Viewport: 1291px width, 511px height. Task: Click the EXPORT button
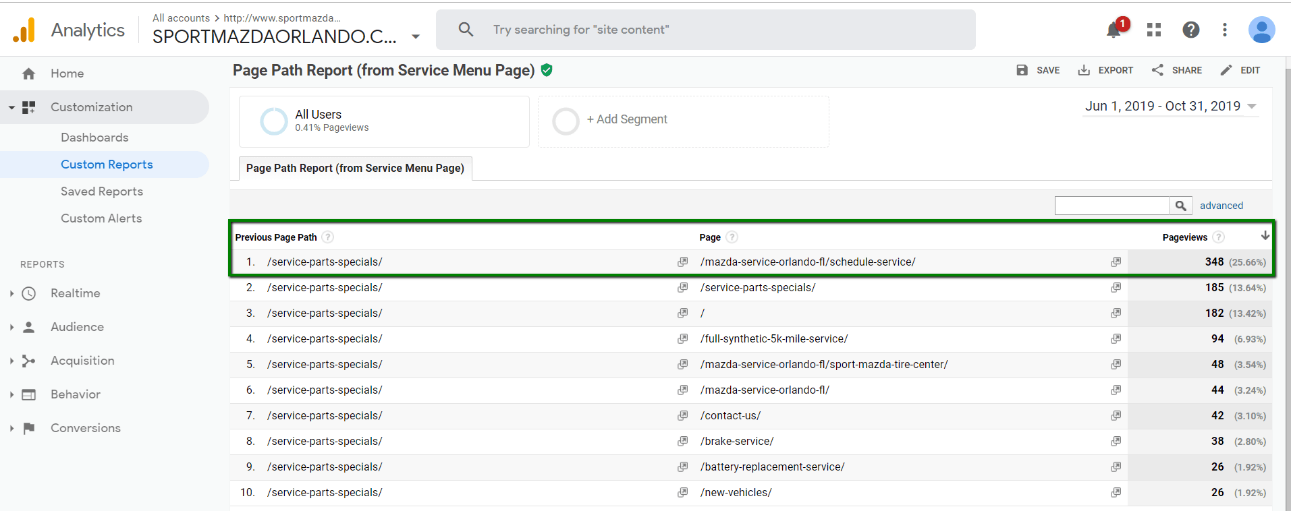1105,70
